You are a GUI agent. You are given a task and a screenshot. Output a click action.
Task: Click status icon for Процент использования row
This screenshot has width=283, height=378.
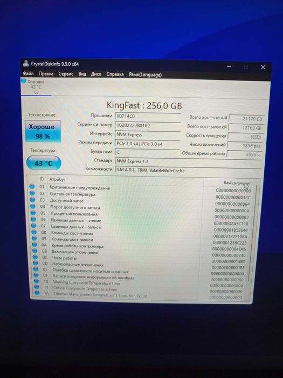click(x=33, y=213)
